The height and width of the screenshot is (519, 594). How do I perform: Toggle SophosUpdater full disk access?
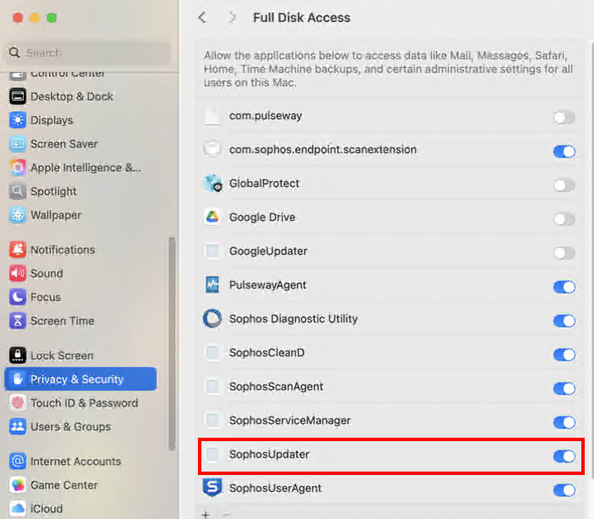point(564,456)
